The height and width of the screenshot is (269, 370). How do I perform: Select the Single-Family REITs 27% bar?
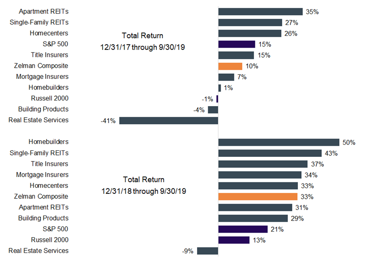pos(250,23)
